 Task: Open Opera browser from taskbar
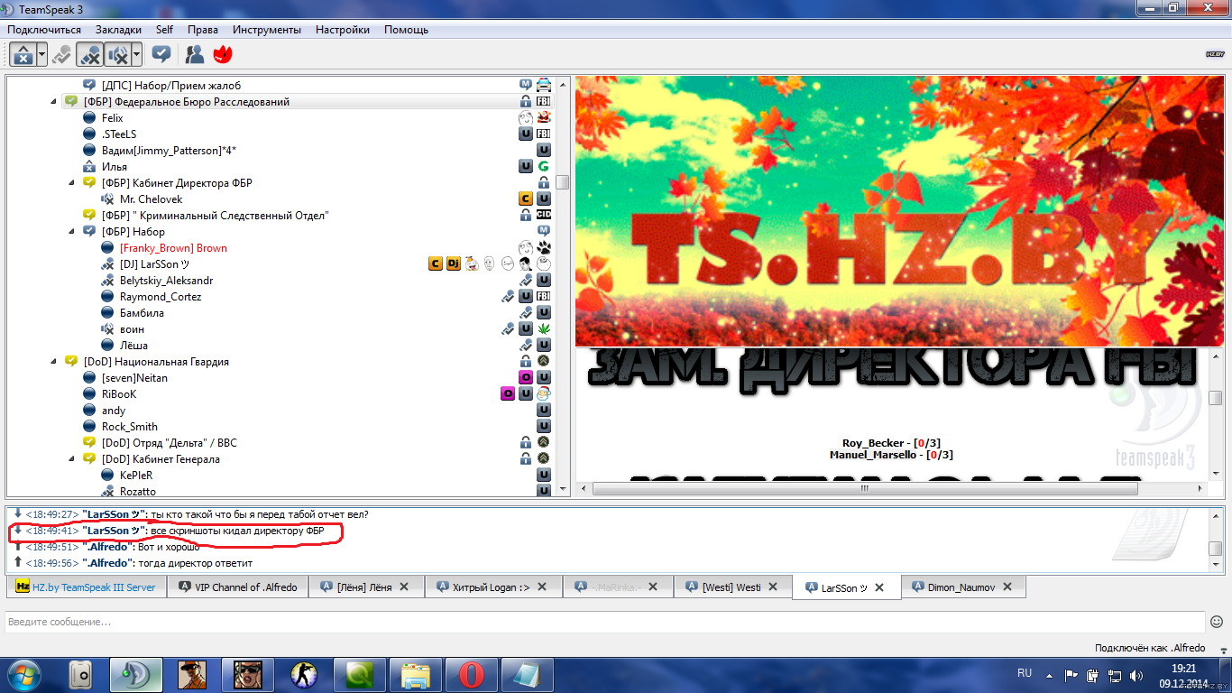[x=471, y=674]
